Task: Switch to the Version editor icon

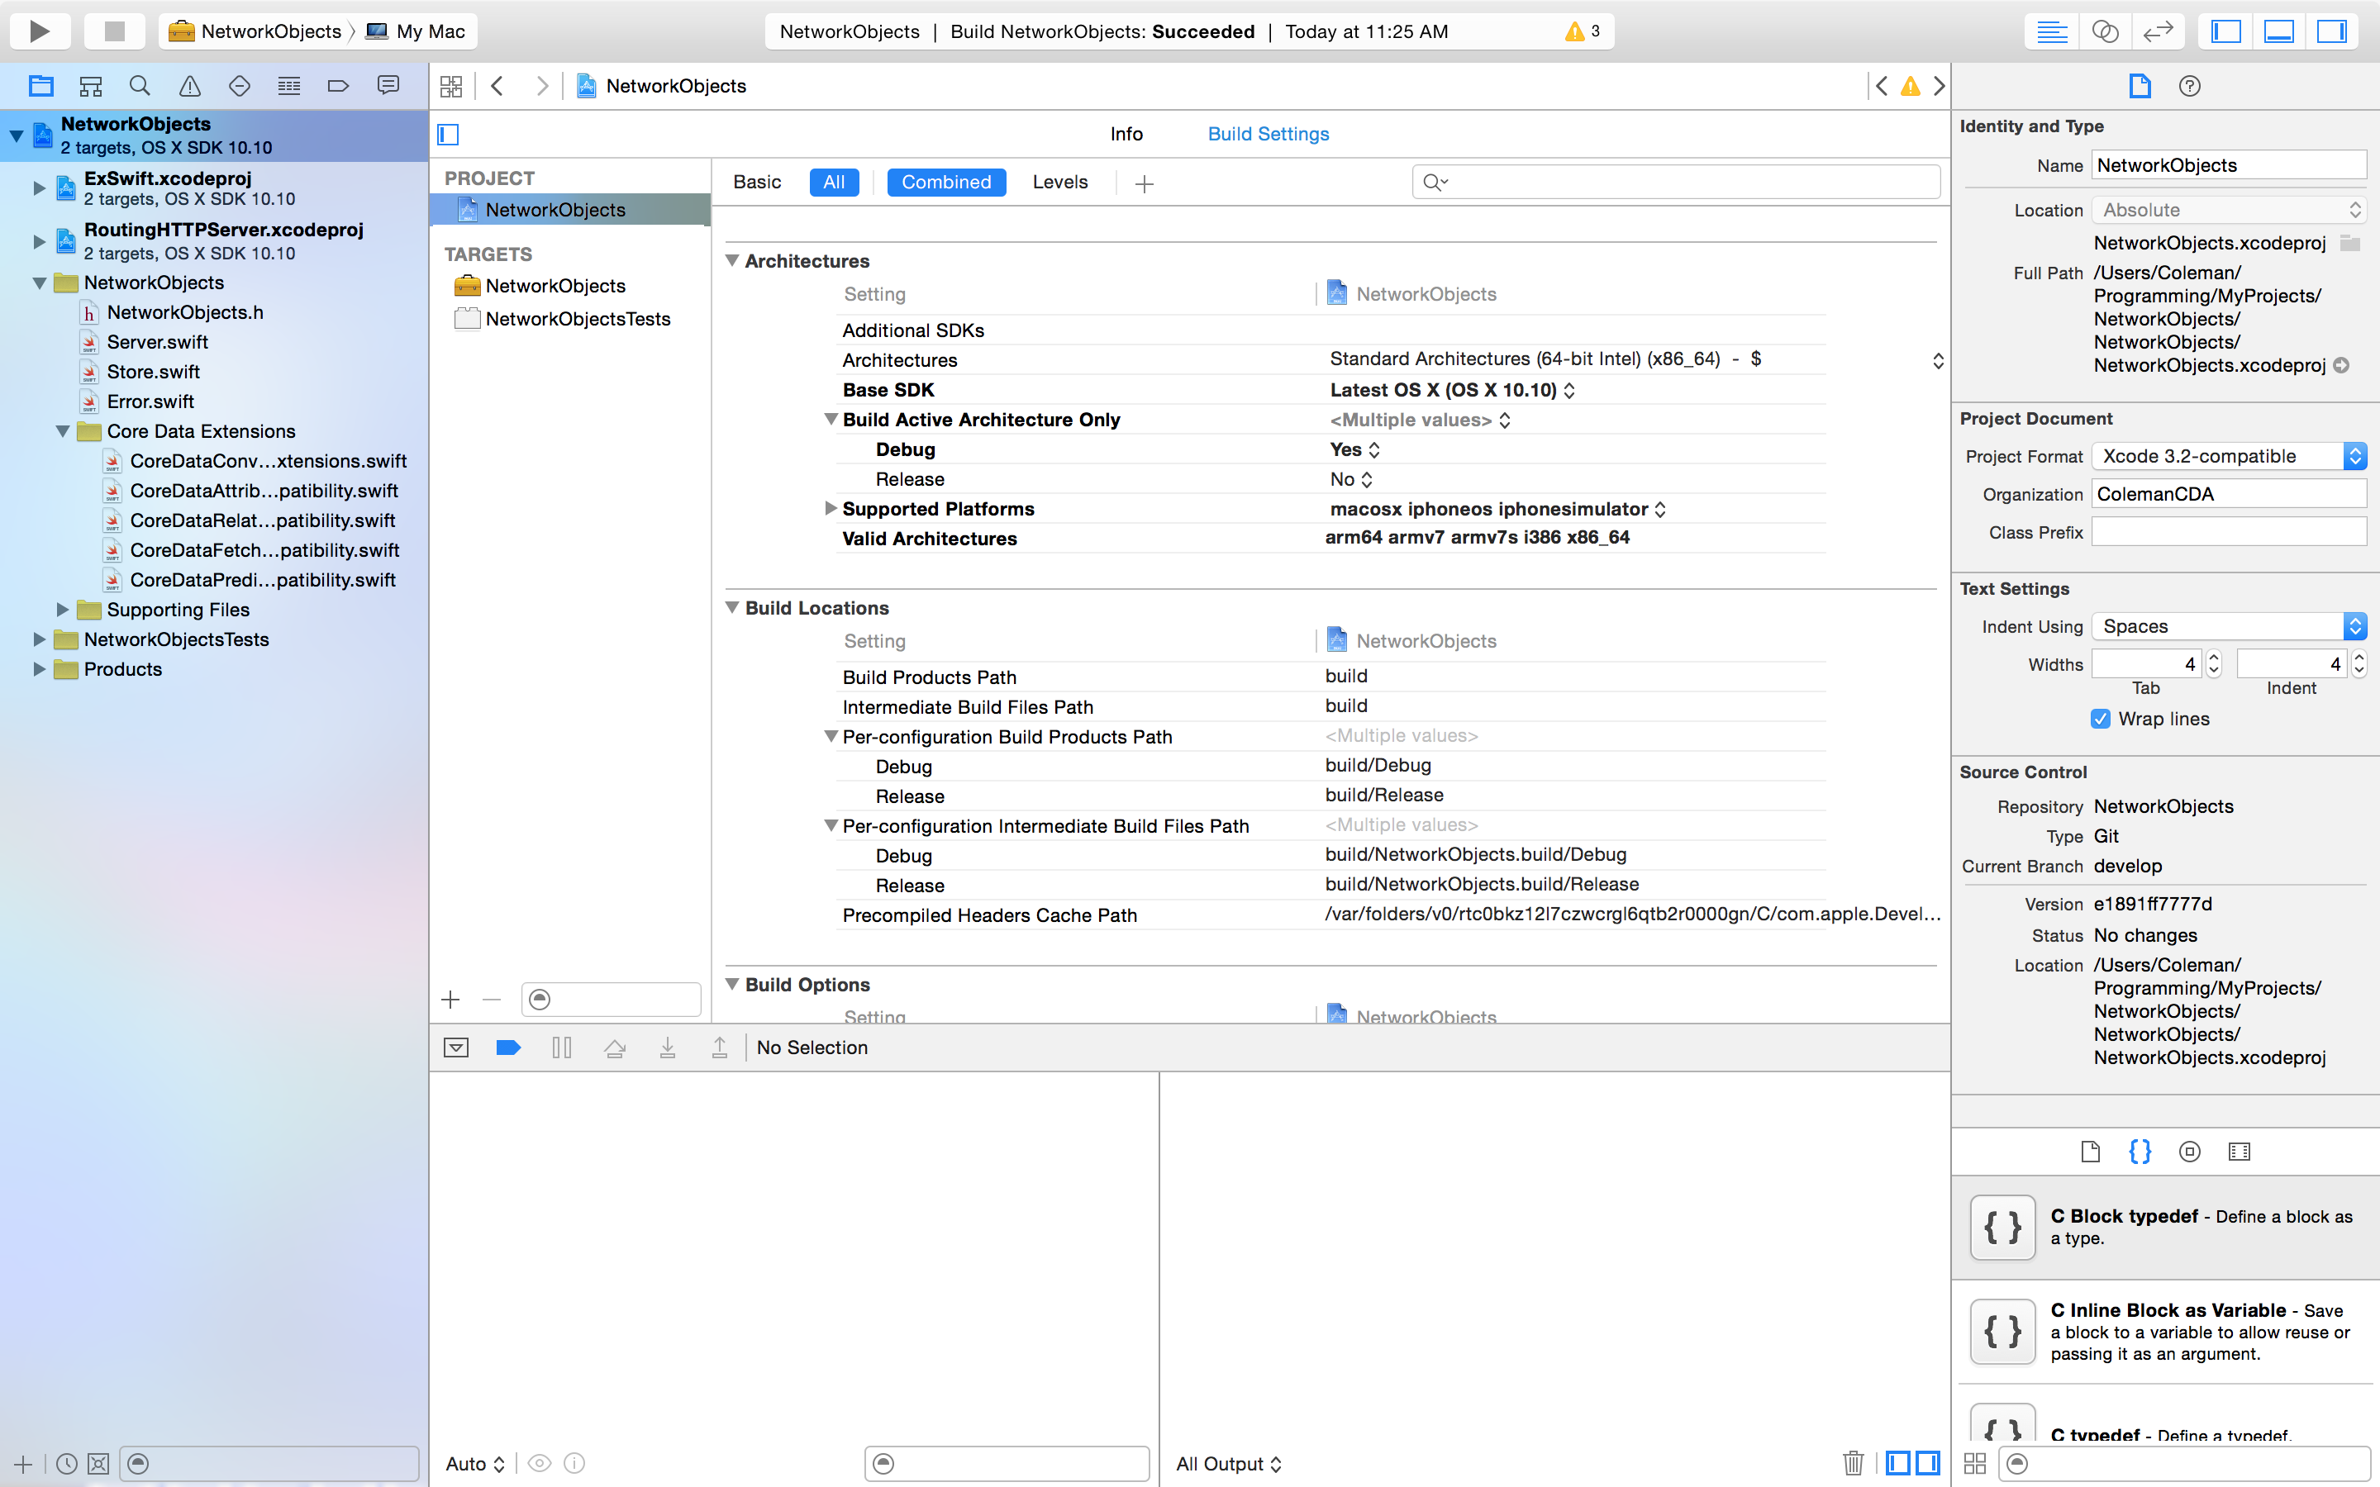Action: point(2158,31)
